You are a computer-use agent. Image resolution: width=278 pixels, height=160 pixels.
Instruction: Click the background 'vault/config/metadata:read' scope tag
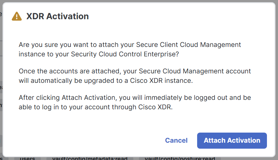click(x=90, y=158)
